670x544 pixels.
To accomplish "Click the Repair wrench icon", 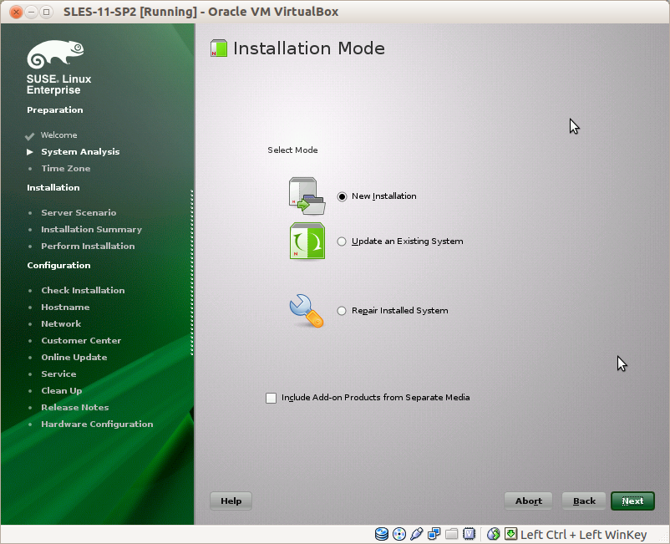I will [x=307, y=311].
